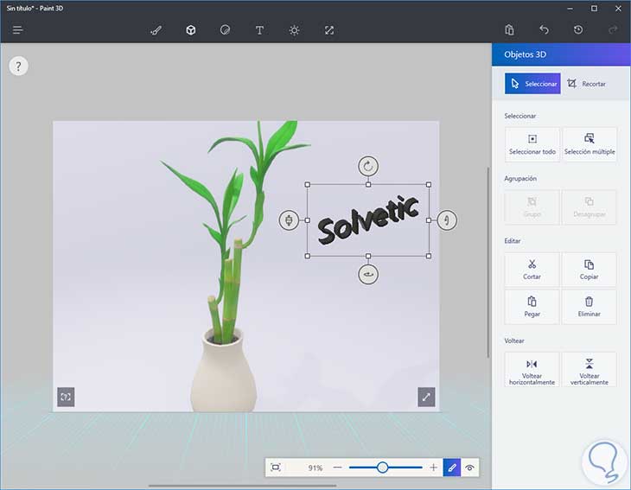Close the Paint 3D window
This screenshot has height=490, width=631.
coord(618,9)
